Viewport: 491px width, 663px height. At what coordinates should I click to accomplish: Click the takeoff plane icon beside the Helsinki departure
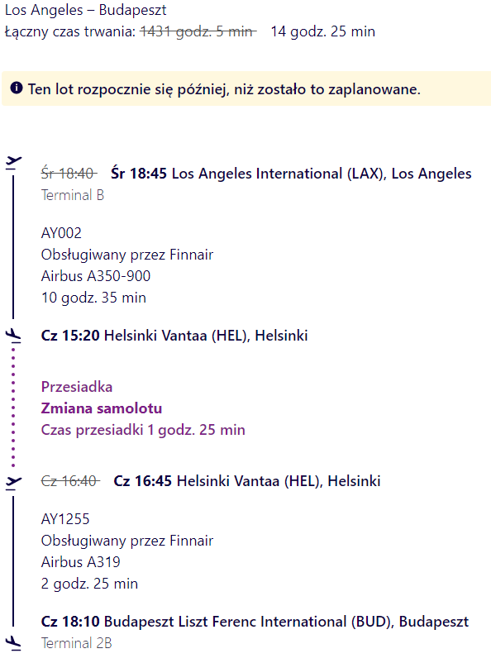click(13, 483)
